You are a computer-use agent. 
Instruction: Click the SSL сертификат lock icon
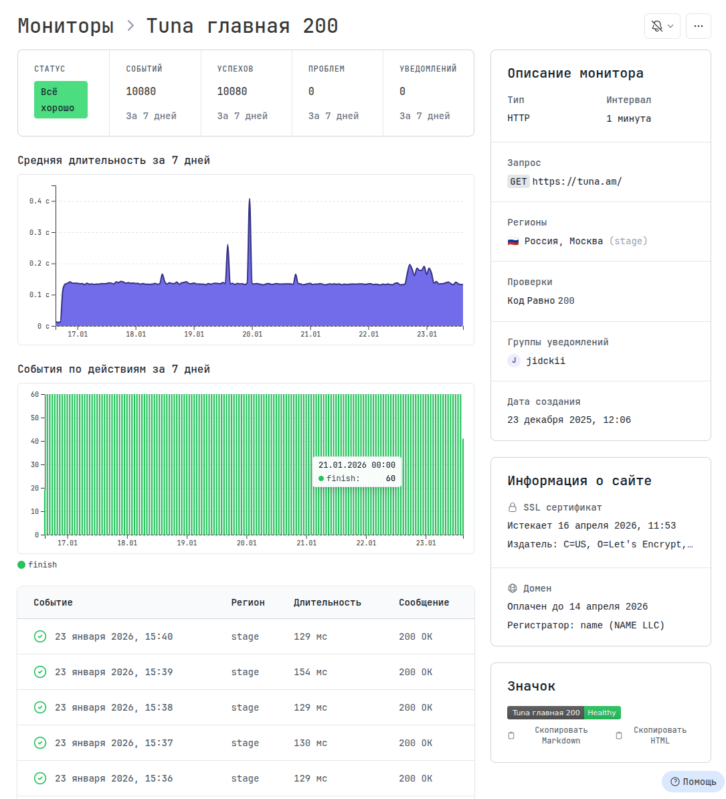click(513, 507)
